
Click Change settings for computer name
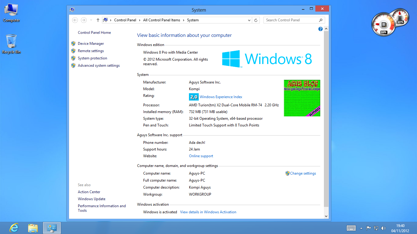303,173
